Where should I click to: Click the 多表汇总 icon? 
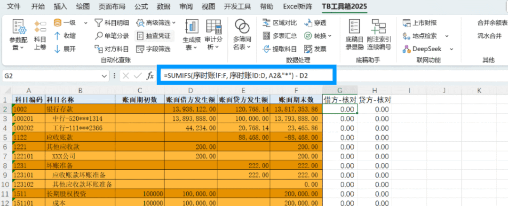pyautogui.click(x=266, y=36)
